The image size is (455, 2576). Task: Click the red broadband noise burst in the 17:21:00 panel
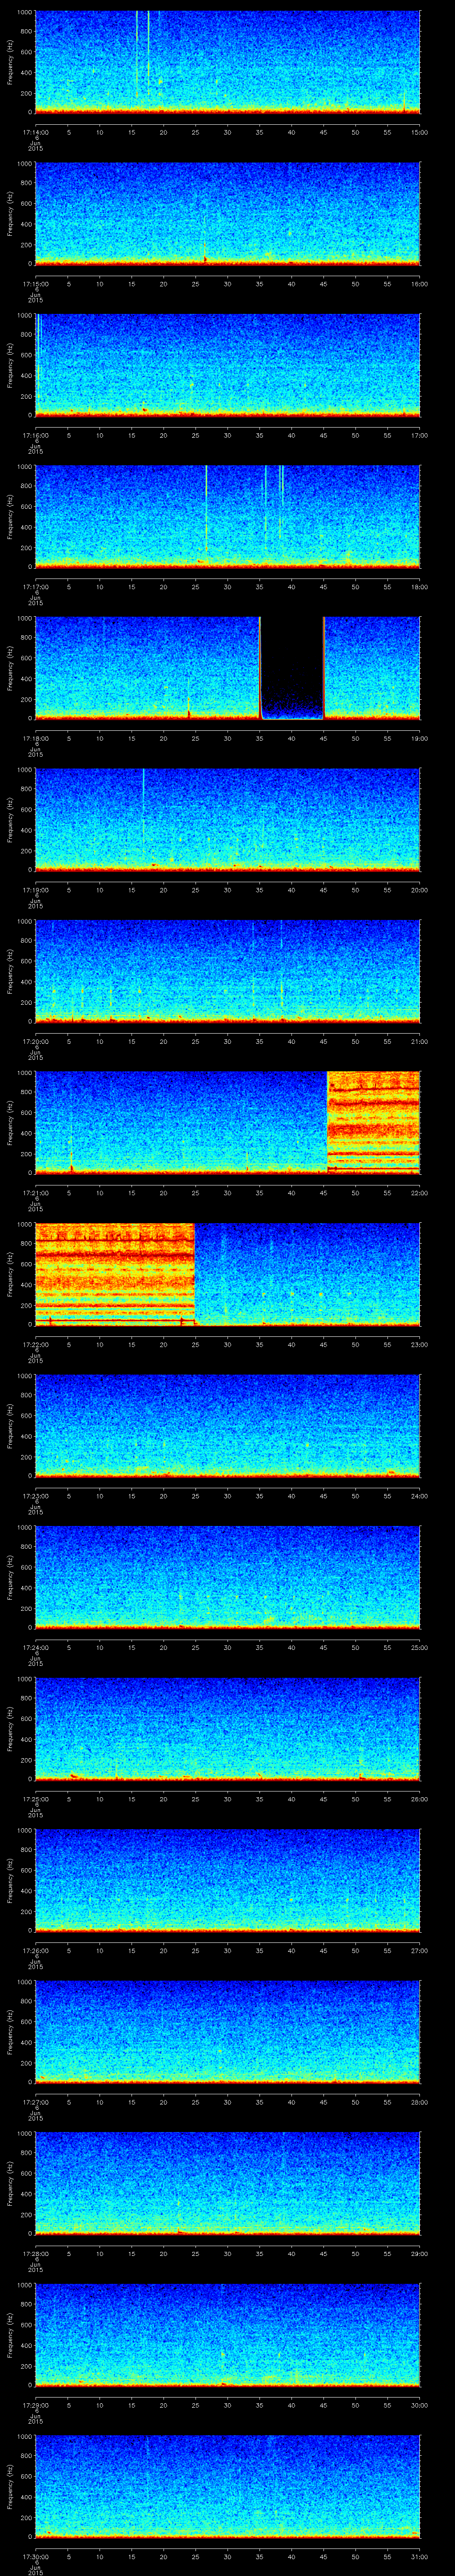pyautogui.click(x=374, y=1122)
